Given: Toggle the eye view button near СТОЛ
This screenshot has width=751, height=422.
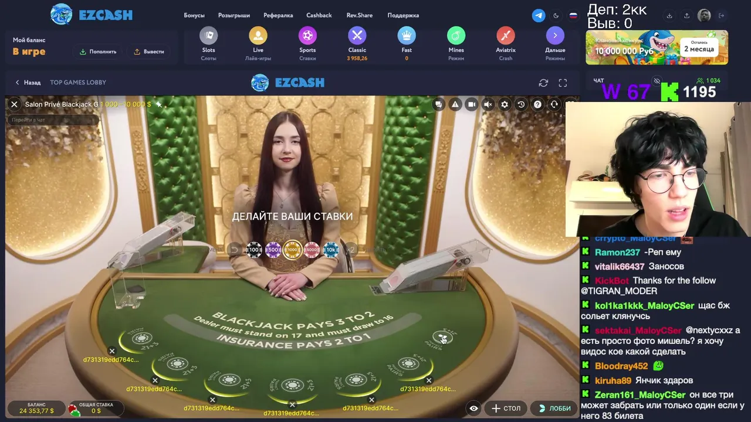Looking at the screenshot, I should click(473, 408).
